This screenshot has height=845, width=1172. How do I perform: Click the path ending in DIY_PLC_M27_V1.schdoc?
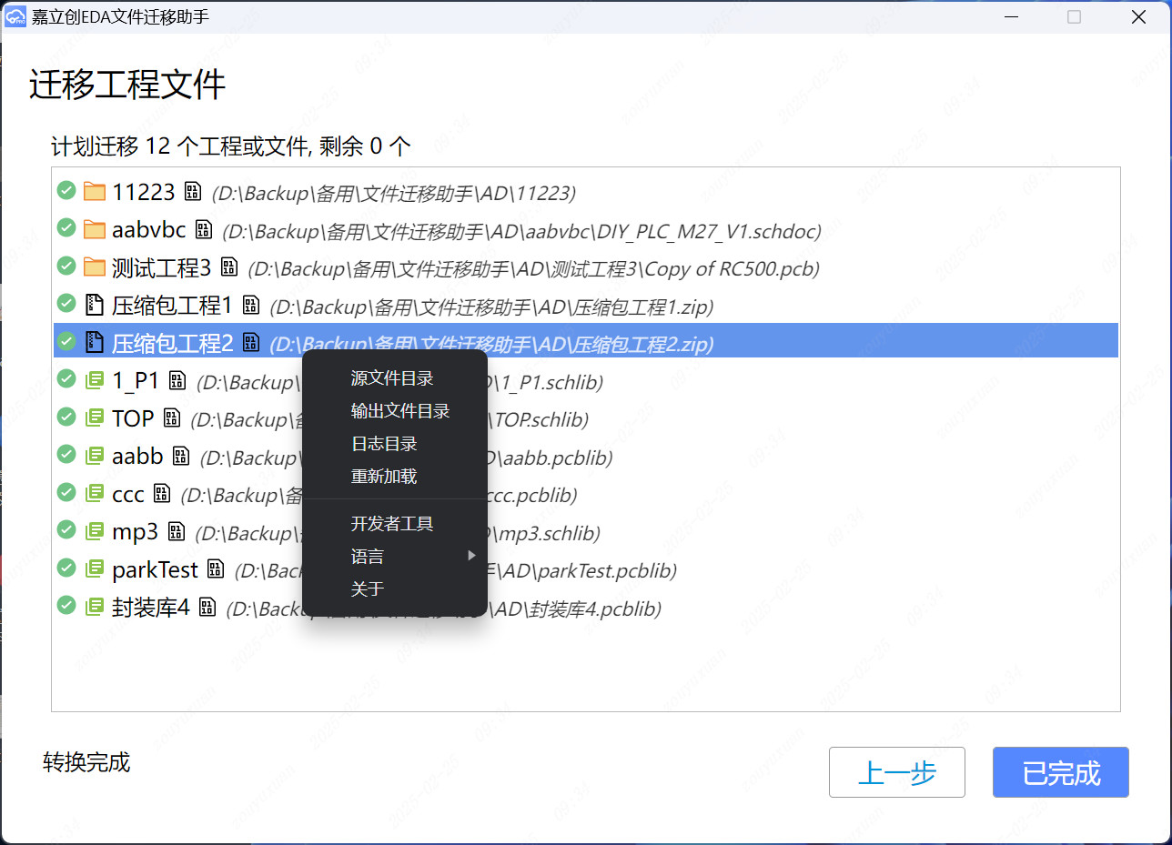pyautogui.click(x=522, y=231)
